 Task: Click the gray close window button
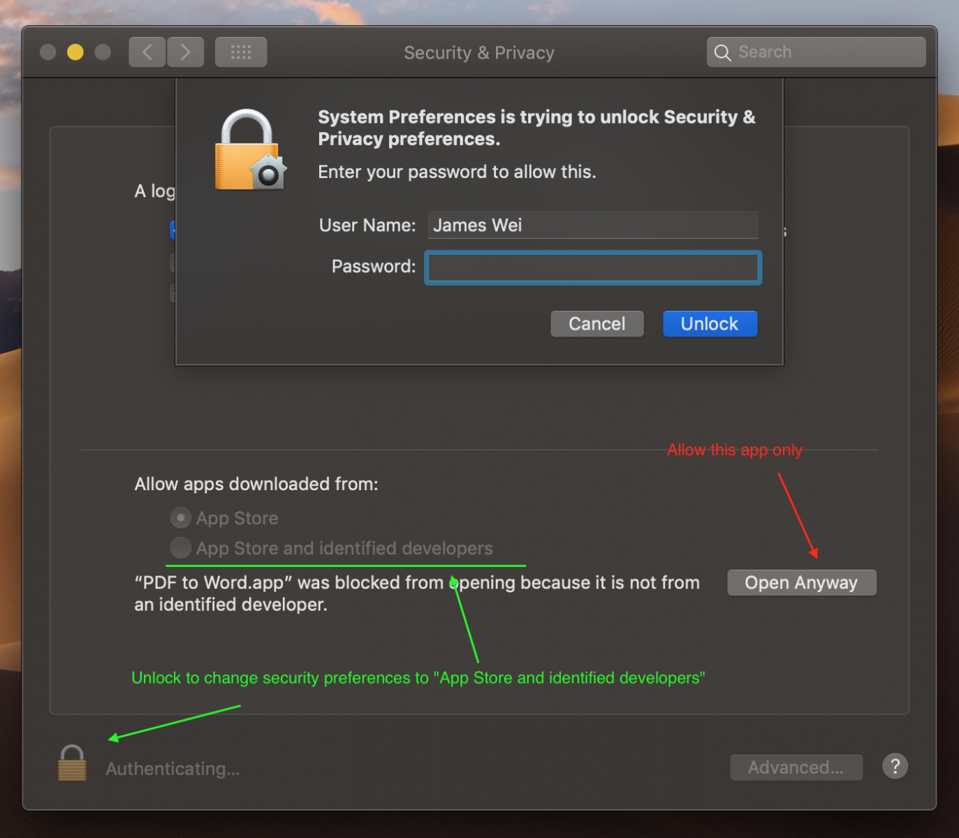47,52
